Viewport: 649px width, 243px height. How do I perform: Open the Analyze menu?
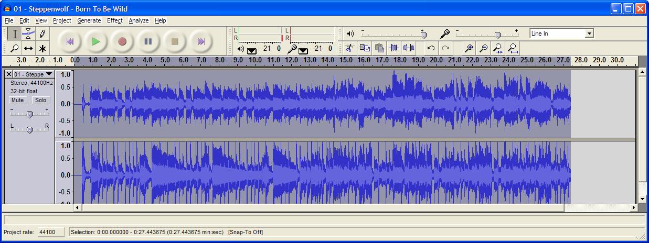coord(139,20)
